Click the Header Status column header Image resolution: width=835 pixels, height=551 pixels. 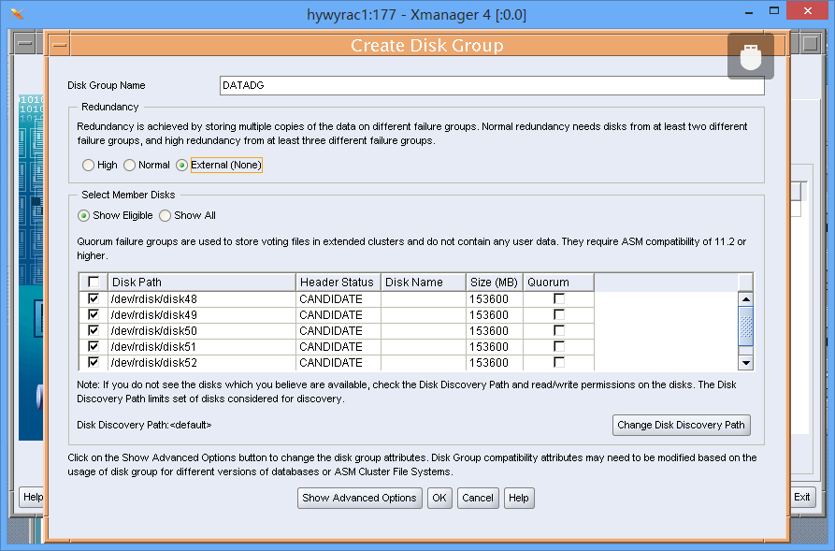pyautogui.click(x=338, y=282)
